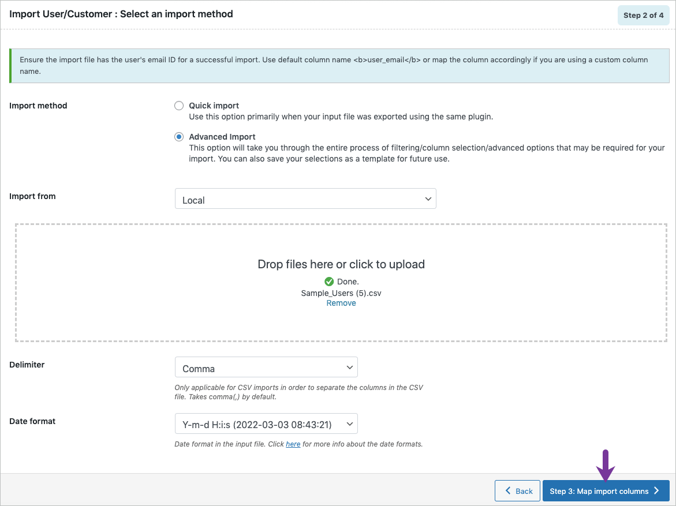This screenshot has width=676, height=506.
Task: Click the Remove link under the uploaded file
Action: tap(341, 302)
